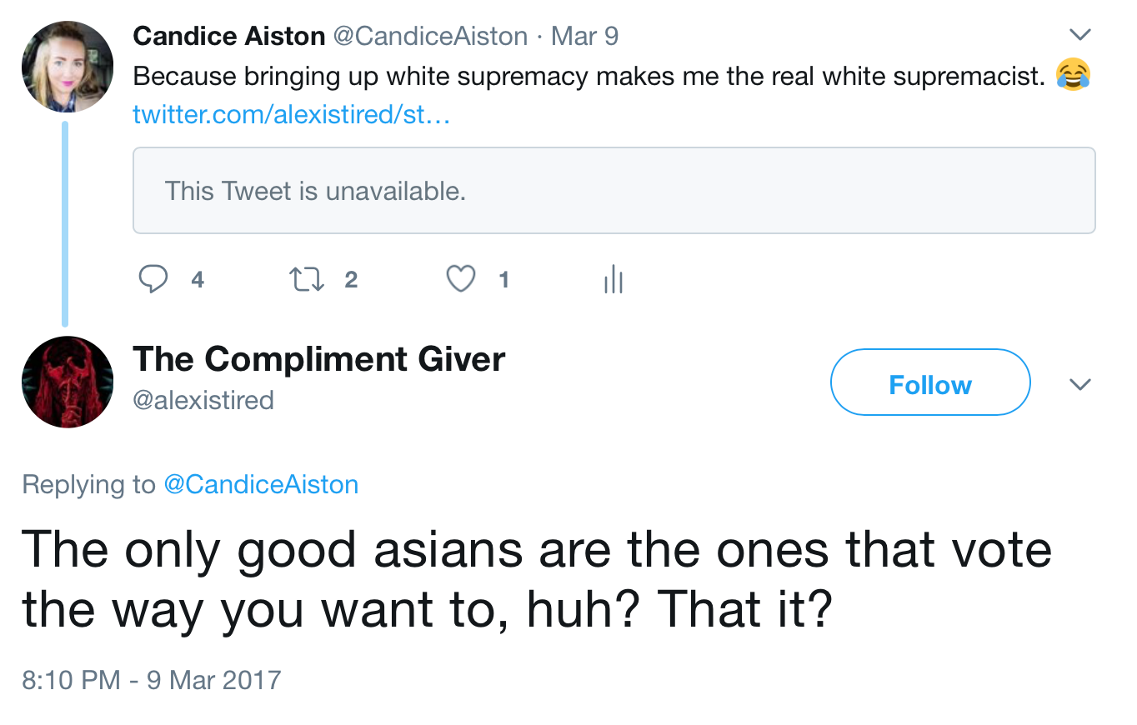Click the @CandiceAiston handle in header
Image resolution: width=1137 pixels, height=725 pixels.
430,36
